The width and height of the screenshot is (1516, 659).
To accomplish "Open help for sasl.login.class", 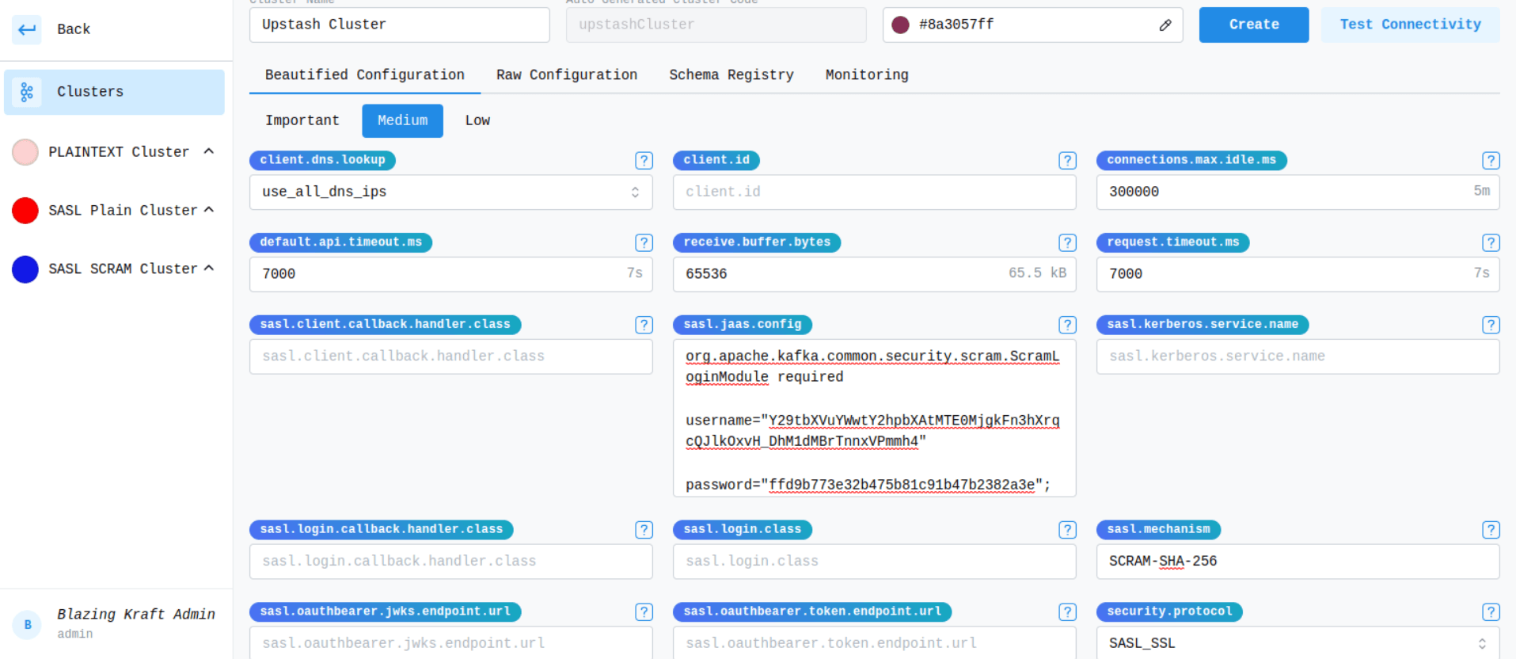I will (1067, 530).
